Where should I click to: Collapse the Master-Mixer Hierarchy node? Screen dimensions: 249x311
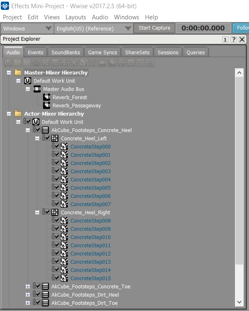[x=9, y=72]
